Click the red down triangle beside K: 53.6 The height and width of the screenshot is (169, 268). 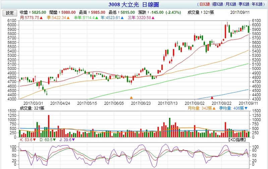(x=34, y=140)
